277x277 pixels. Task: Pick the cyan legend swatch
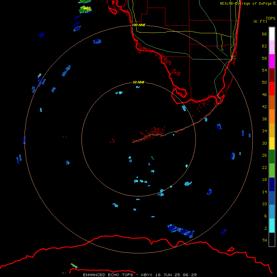pos(272,226)
